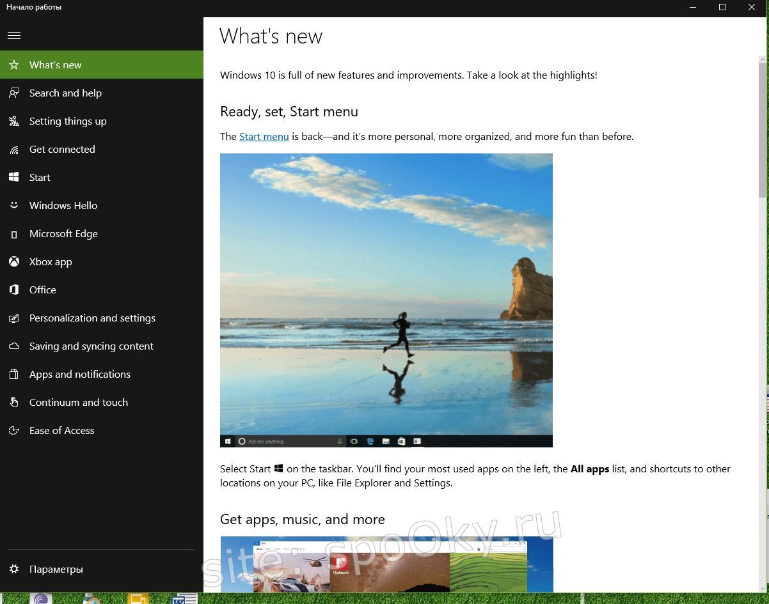Screen dimensions: 769x604
Task: Close the Начало работы window
Action: (x=752, y=7)
